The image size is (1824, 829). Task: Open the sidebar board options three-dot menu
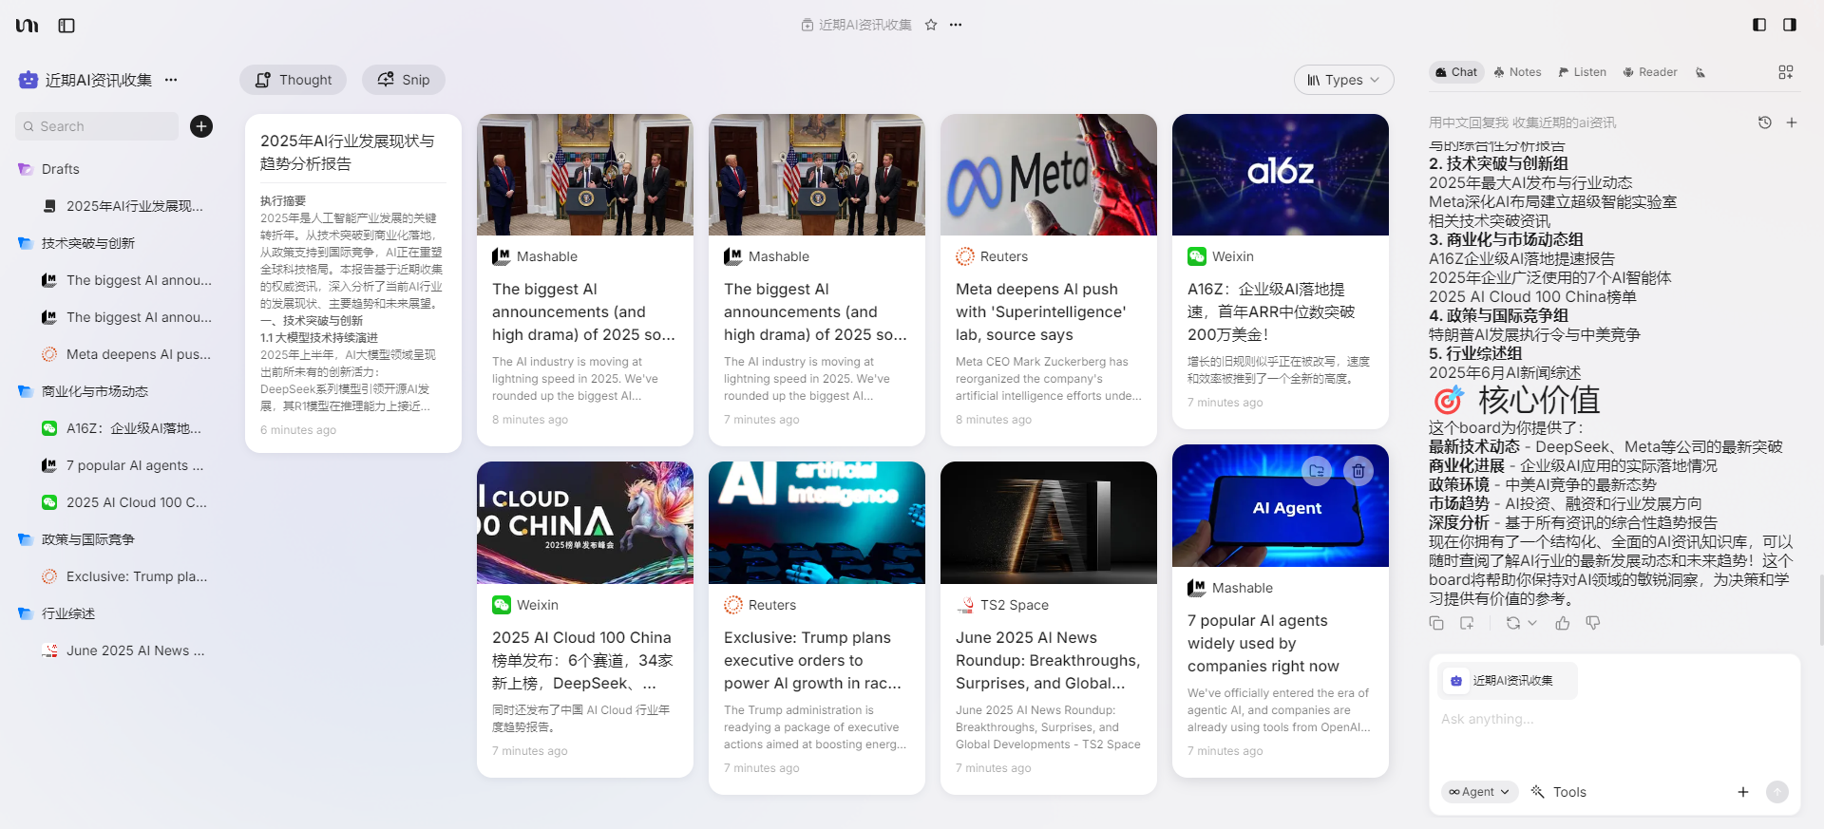tap(171, 80)
